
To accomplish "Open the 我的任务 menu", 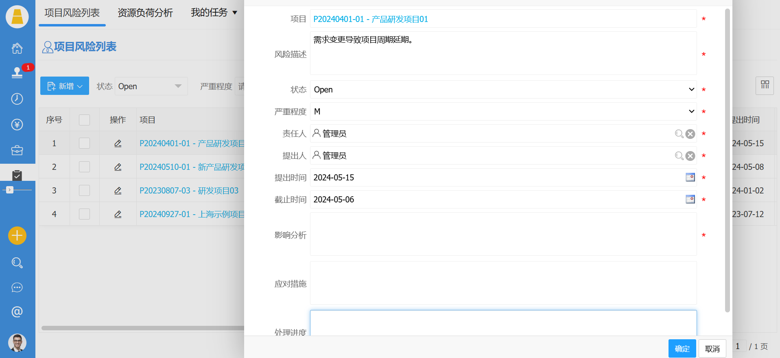I will pyautogui.click(x=214, y=13).
